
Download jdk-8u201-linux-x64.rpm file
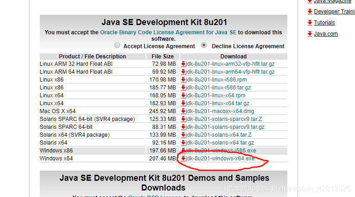point(216,95)
